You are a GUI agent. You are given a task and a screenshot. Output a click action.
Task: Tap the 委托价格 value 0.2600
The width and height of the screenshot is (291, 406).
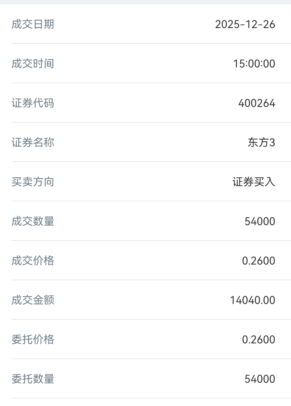(258, 340)
